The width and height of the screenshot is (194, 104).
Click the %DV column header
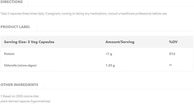click(173, 42)
